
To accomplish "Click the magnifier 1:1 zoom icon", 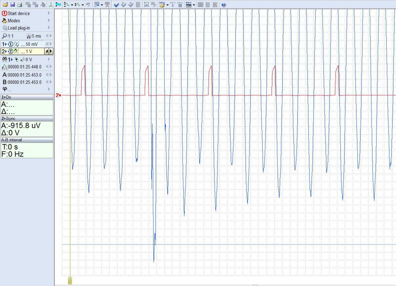I will [x=4, y=36].
